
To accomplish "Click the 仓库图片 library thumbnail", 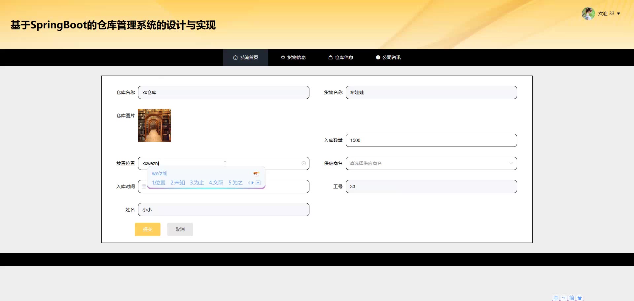I will click(x=155, y=125).
